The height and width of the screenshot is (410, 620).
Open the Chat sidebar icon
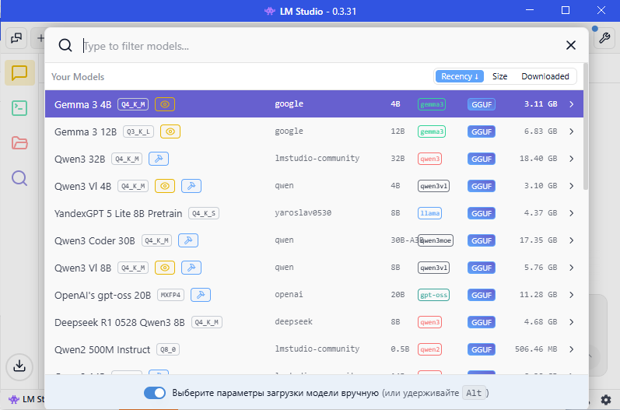click(19, 72)
